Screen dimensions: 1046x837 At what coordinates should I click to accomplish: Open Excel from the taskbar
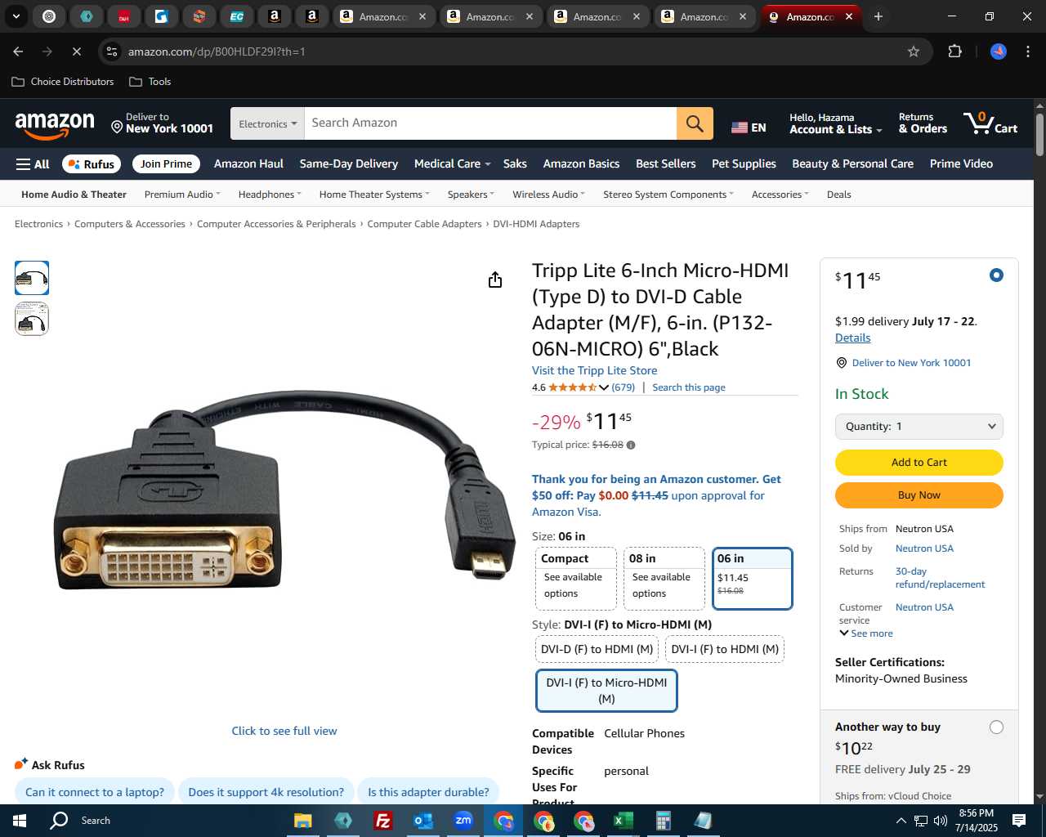pos(623,821)
